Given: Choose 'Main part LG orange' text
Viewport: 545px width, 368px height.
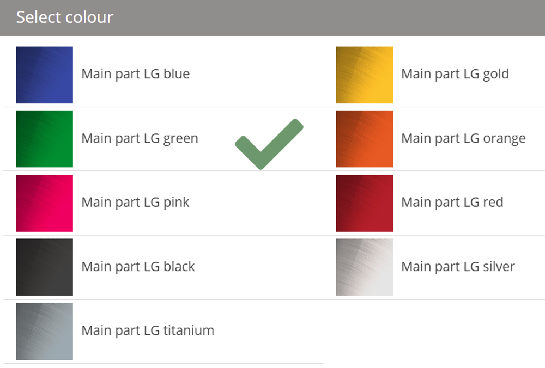Looking at the screenshot, I should pos(463,138).
